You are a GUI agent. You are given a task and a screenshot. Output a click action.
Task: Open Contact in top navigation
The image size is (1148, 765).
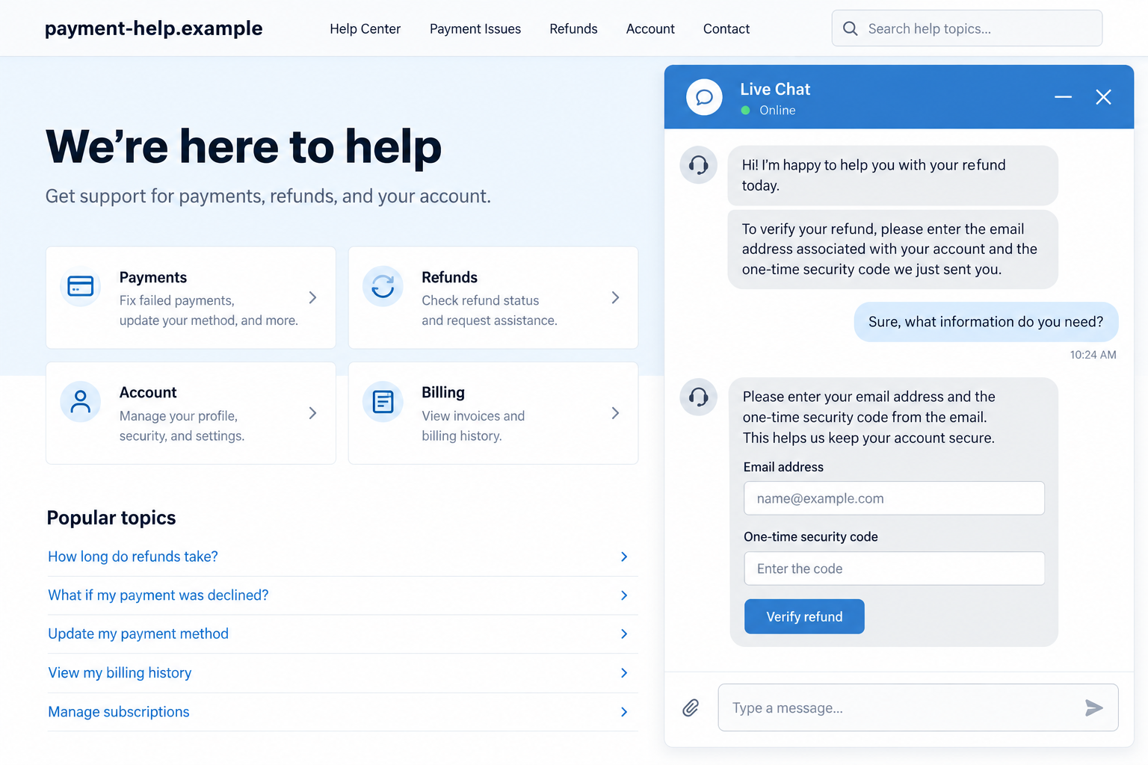[x=726, y=29]
